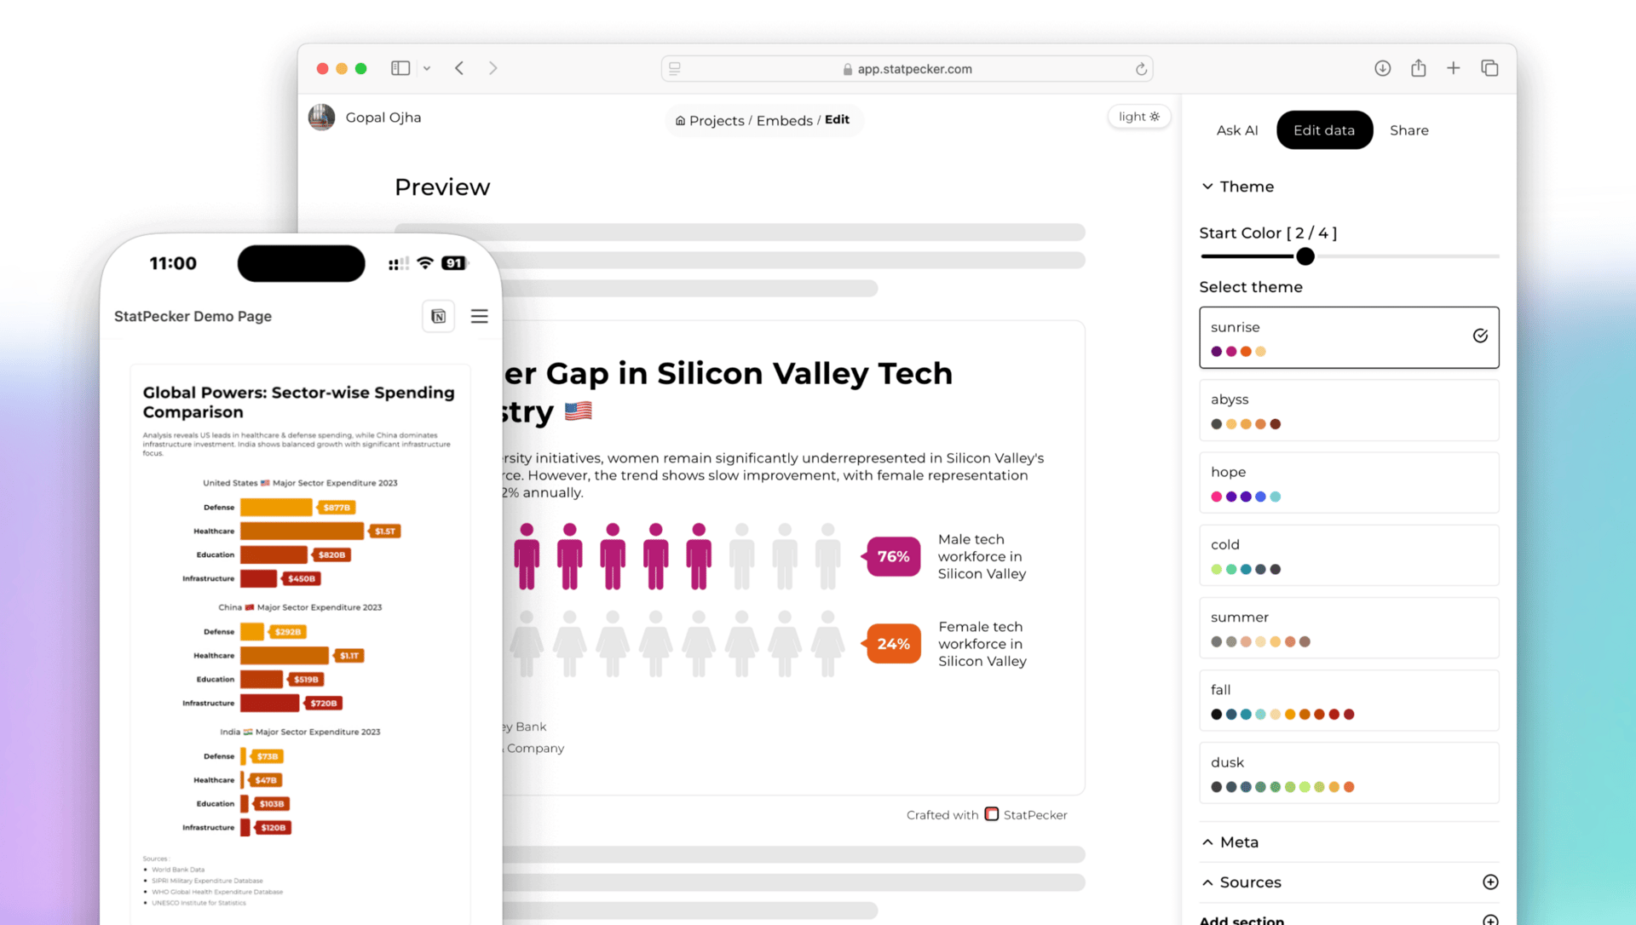Adjust the Start Color slider handle
This screenshot has width=1636, height=925.
[x=1305, y=256]
